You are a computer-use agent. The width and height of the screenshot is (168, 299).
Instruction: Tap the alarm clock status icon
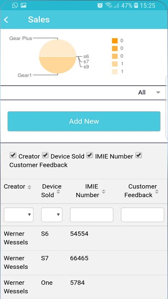click(x=100, y=6)
